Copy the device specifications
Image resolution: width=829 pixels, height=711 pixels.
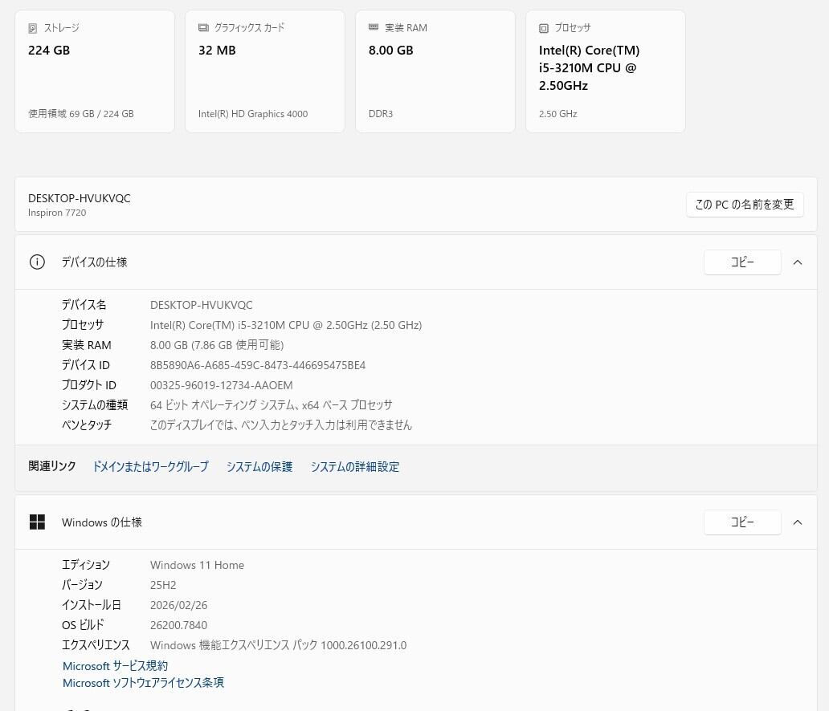742,262
